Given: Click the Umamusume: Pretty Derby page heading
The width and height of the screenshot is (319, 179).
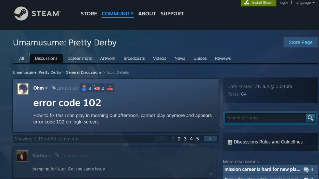Looking at the screenshot, I should pos(65,43).
